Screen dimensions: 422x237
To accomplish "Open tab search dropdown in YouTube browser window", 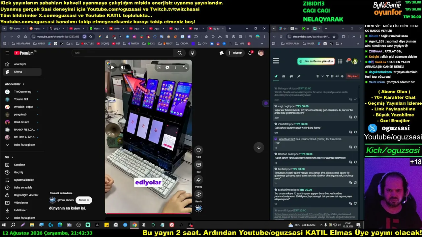I will click(x=4, y=29).
